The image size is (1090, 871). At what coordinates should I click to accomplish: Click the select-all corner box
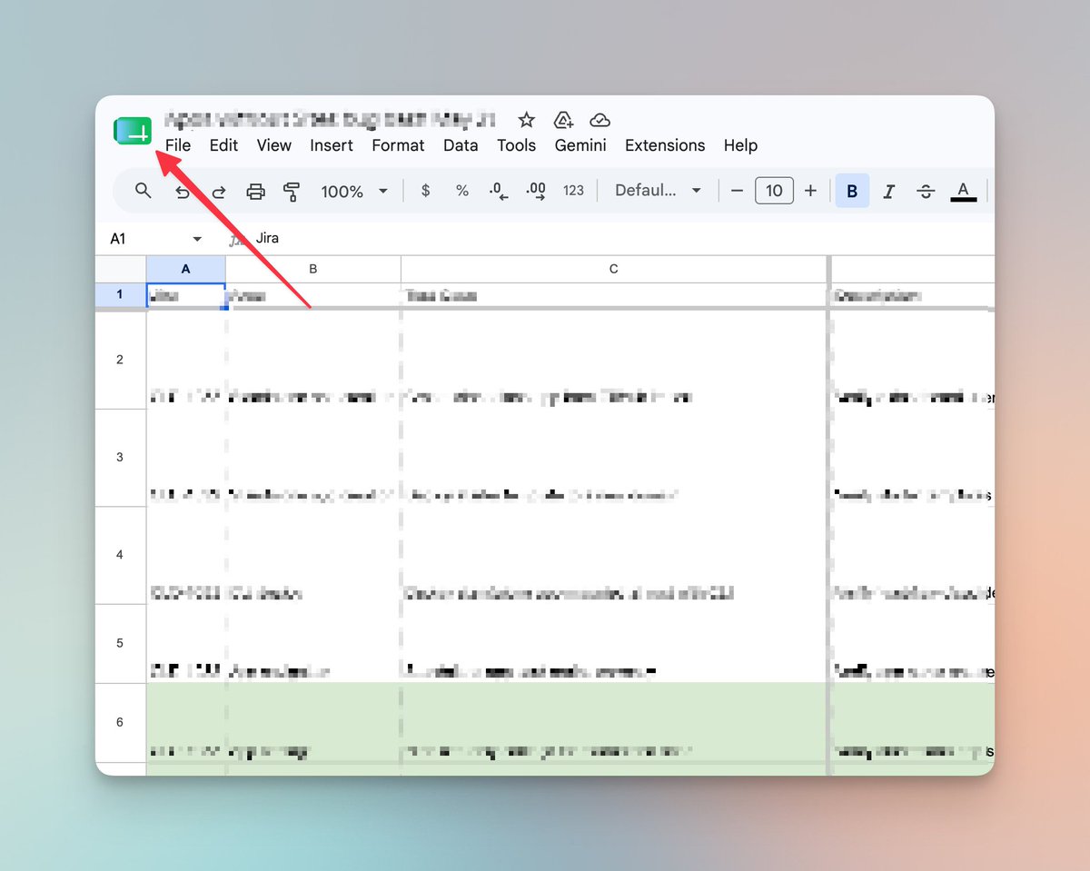click(121, 269)
